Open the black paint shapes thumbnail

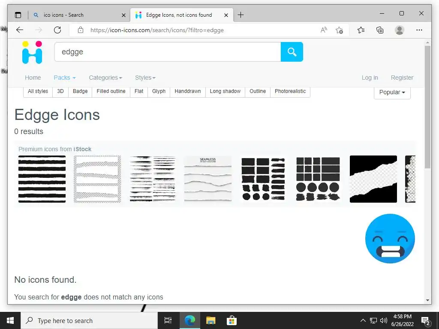coord(263,179)
